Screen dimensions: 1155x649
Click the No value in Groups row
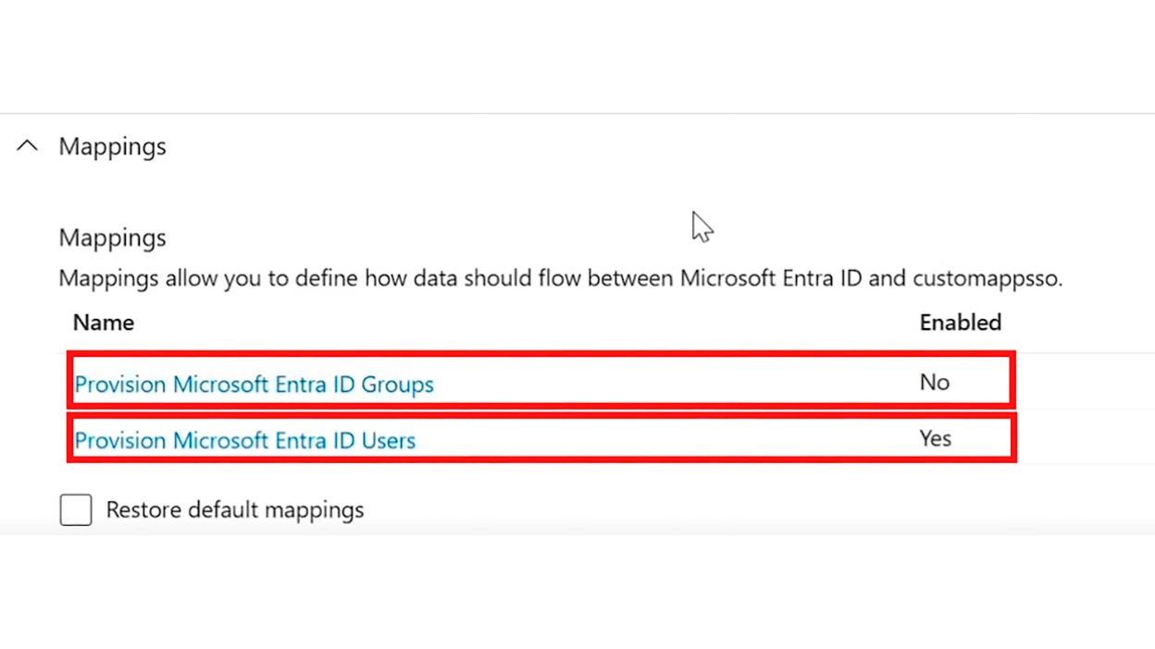tap(934, 382)
